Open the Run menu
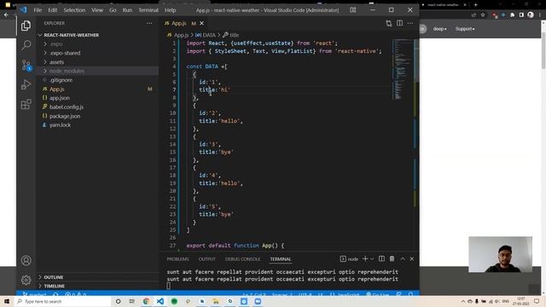The width and height of the screenshot is (546, 307). [x=127, y=10]
